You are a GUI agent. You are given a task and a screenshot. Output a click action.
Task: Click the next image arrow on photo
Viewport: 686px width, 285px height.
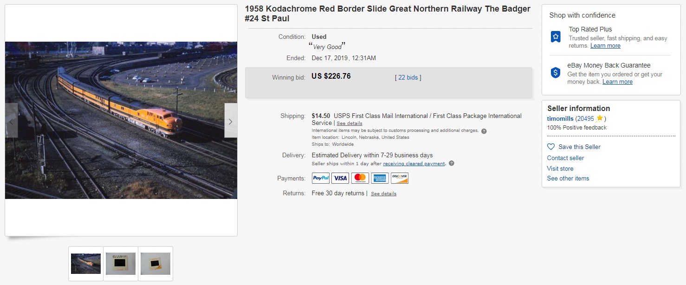[231, 121]
